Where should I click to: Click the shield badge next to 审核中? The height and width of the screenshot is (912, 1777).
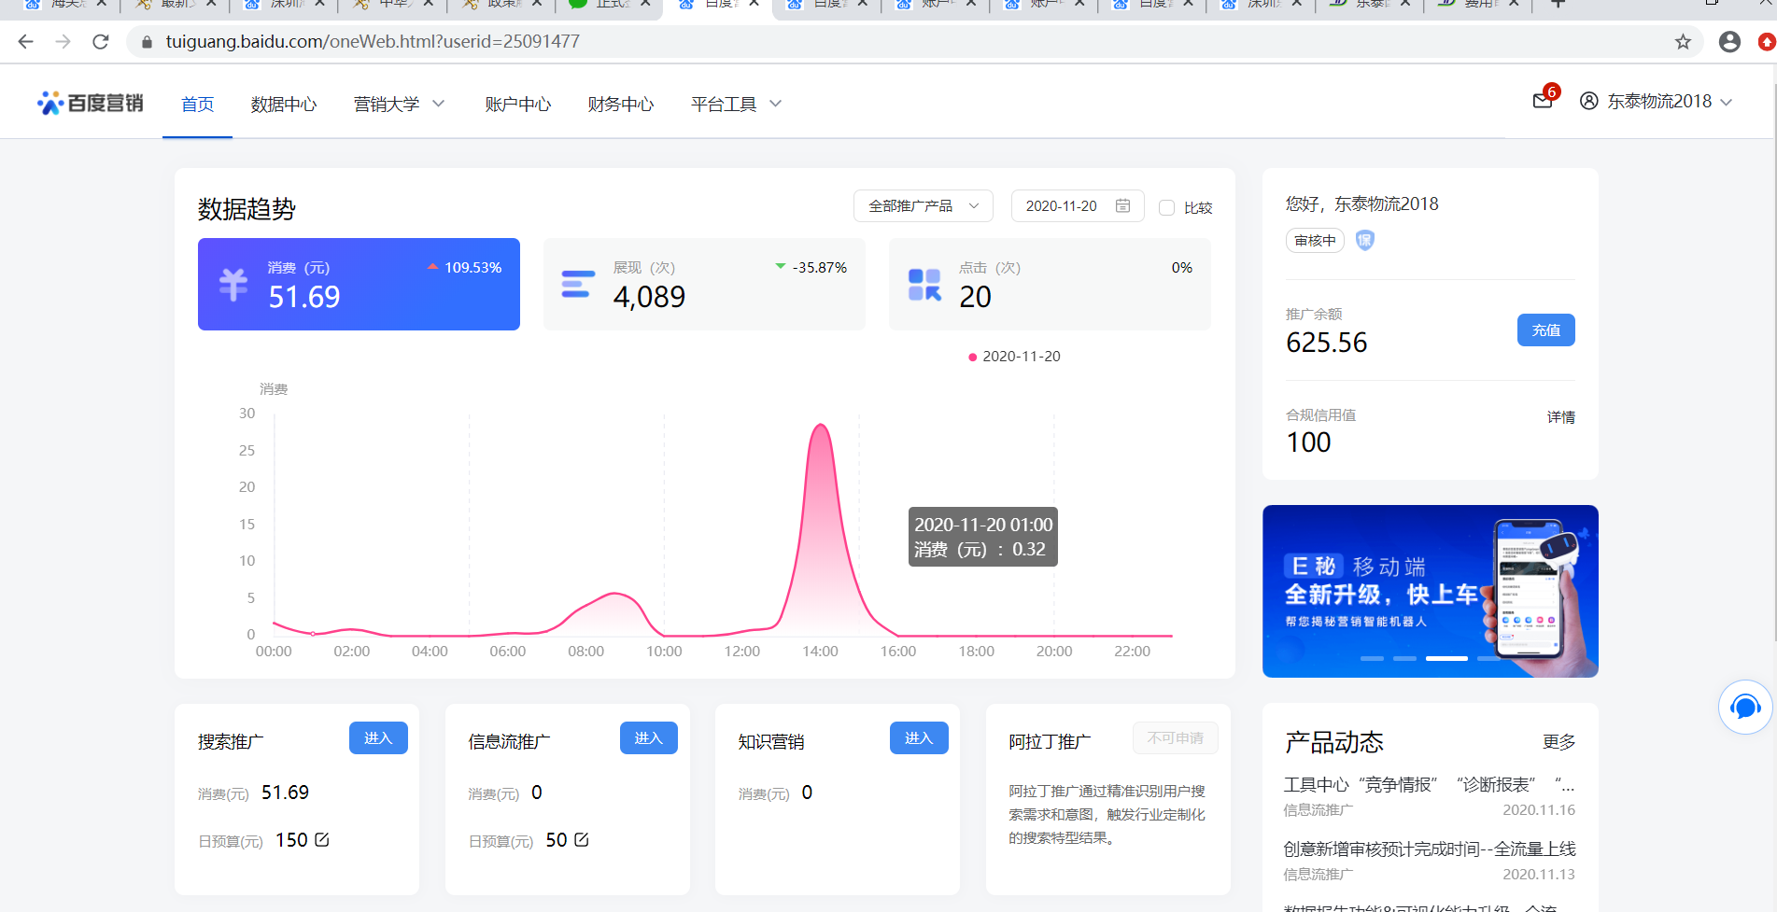pos(1364,241)
